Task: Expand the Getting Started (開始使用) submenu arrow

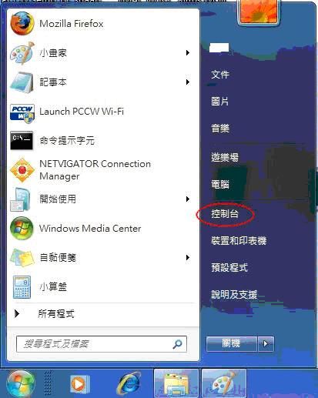Action: tap(188, 199)
